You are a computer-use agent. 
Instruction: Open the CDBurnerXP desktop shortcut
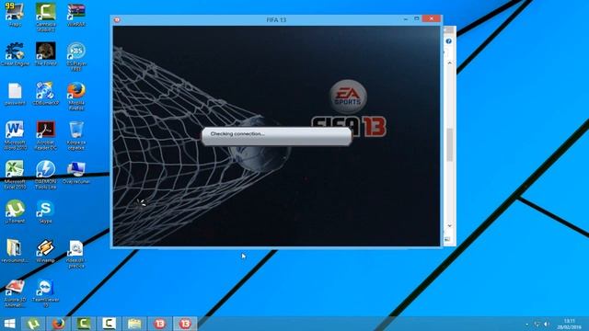pyautogui.click(x=46, y=94)
